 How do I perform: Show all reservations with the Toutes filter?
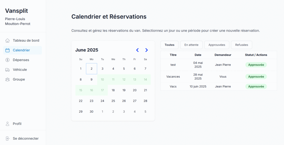click(x=169, y=45)
